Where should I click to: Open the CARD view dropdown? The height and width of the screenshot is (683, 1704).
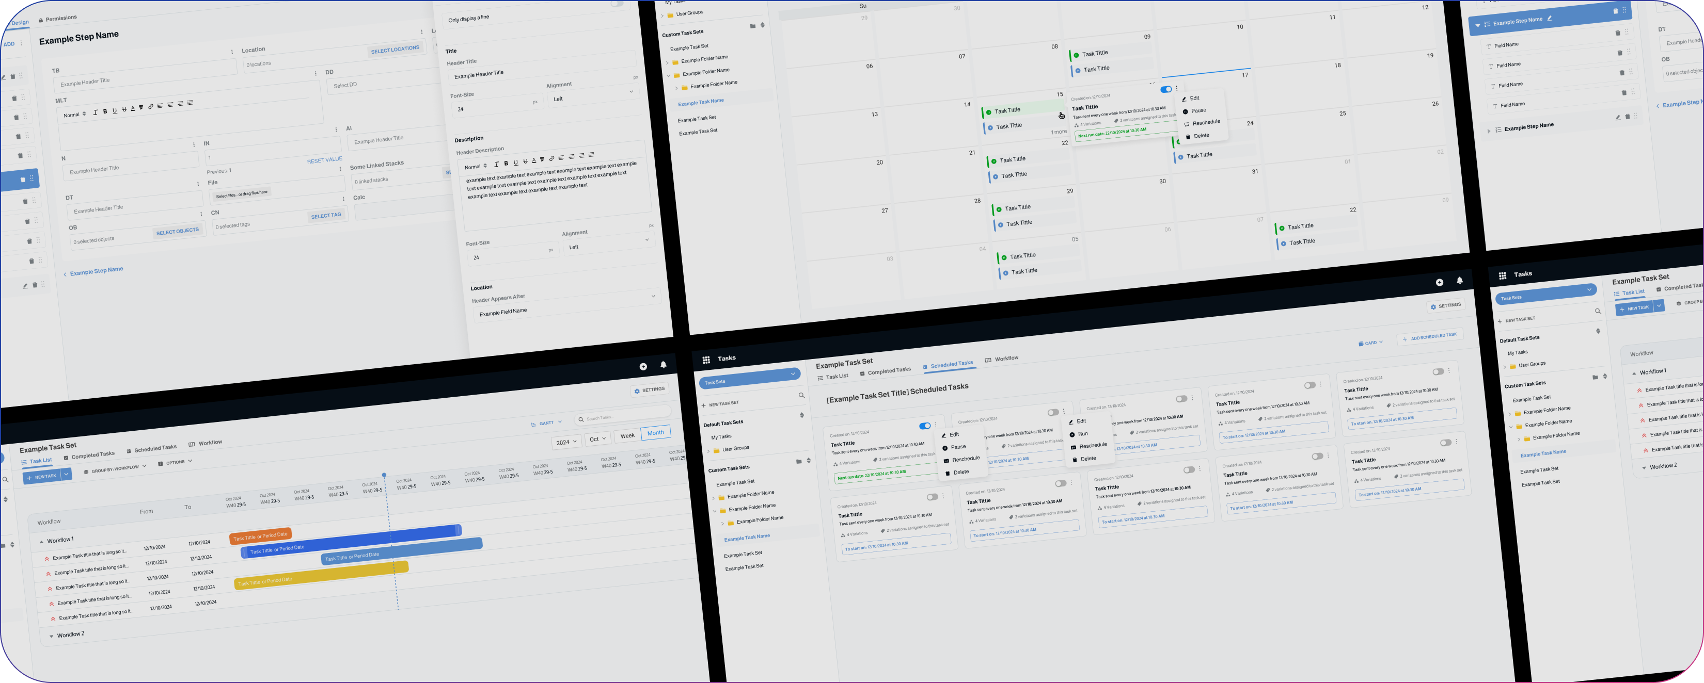1370,343
